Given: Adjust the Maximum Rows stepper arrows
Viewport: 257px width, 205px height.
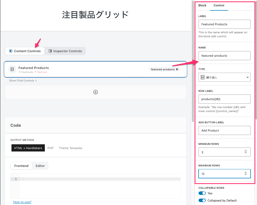Looking at the screenshot, I should point(246,174).
